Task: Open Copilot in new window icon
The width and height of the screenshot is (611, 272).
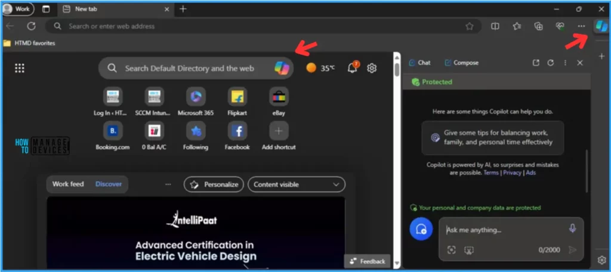Action: (x=536, y=63)
